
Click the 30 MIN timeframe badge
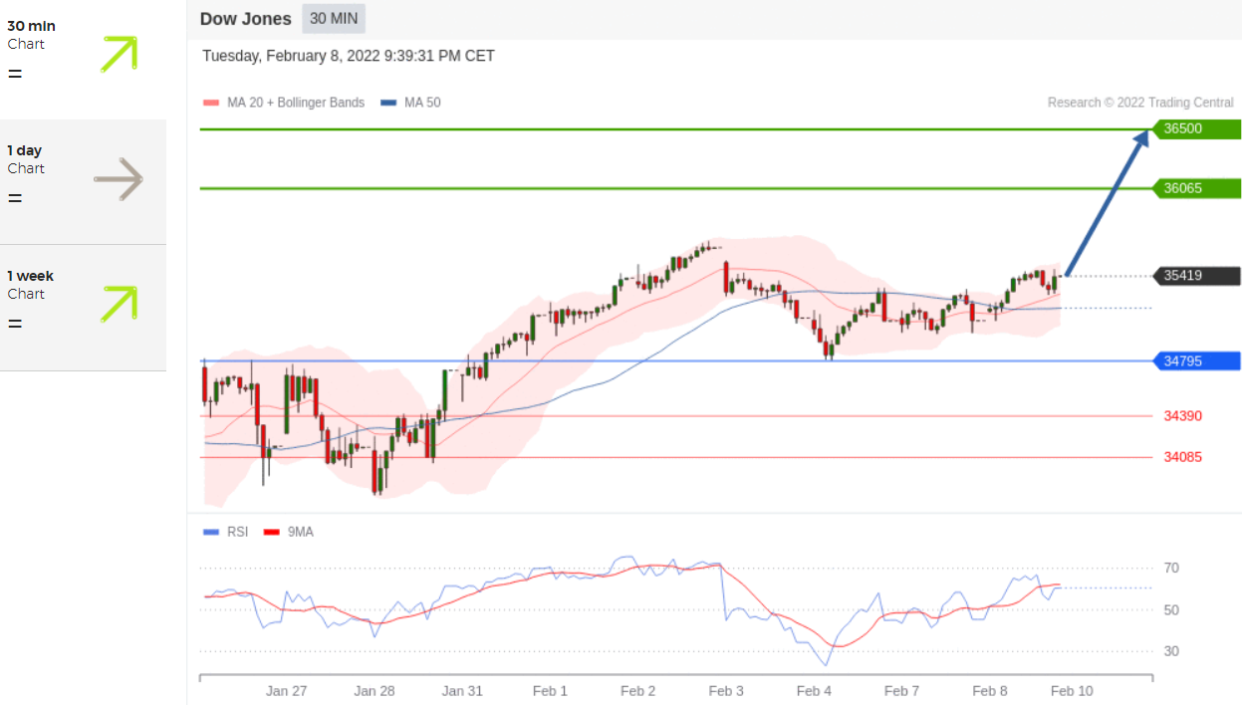334,18
